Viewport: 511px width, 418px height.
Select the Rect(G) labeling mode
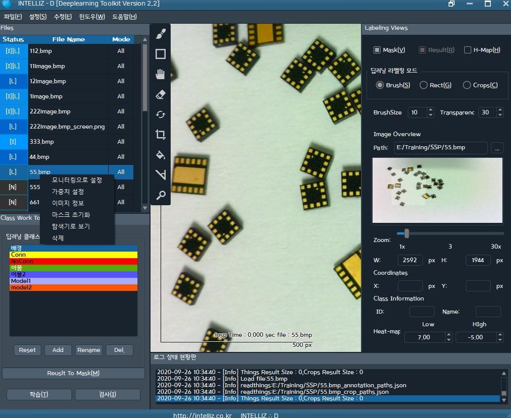423,85
